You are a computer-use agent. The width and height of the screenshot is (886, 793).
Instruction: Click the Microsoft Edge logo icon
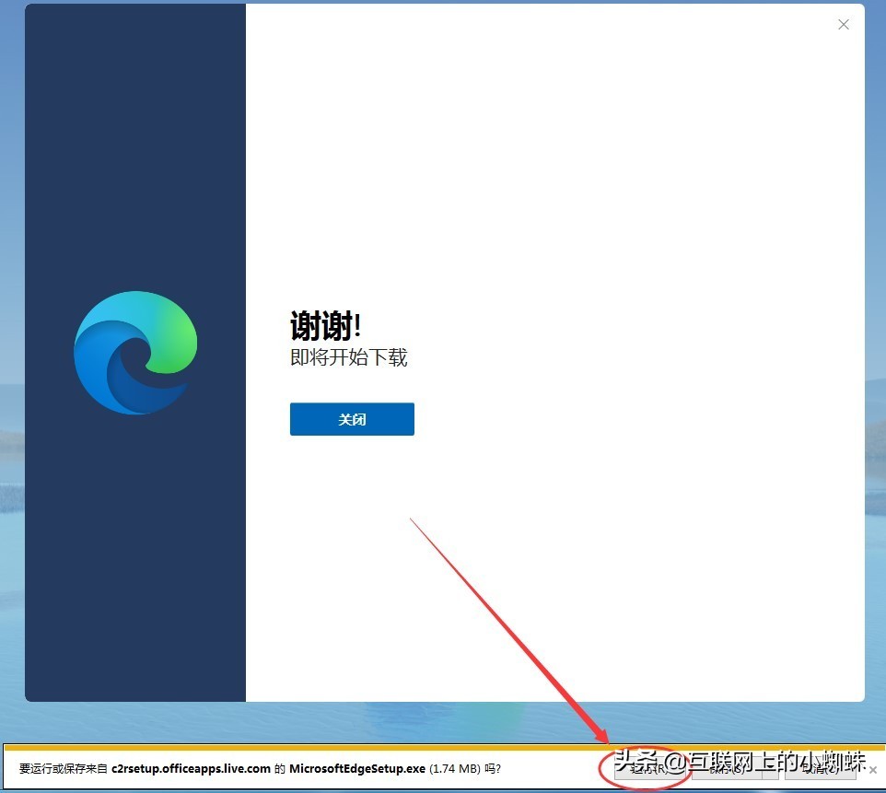point(135,352)
